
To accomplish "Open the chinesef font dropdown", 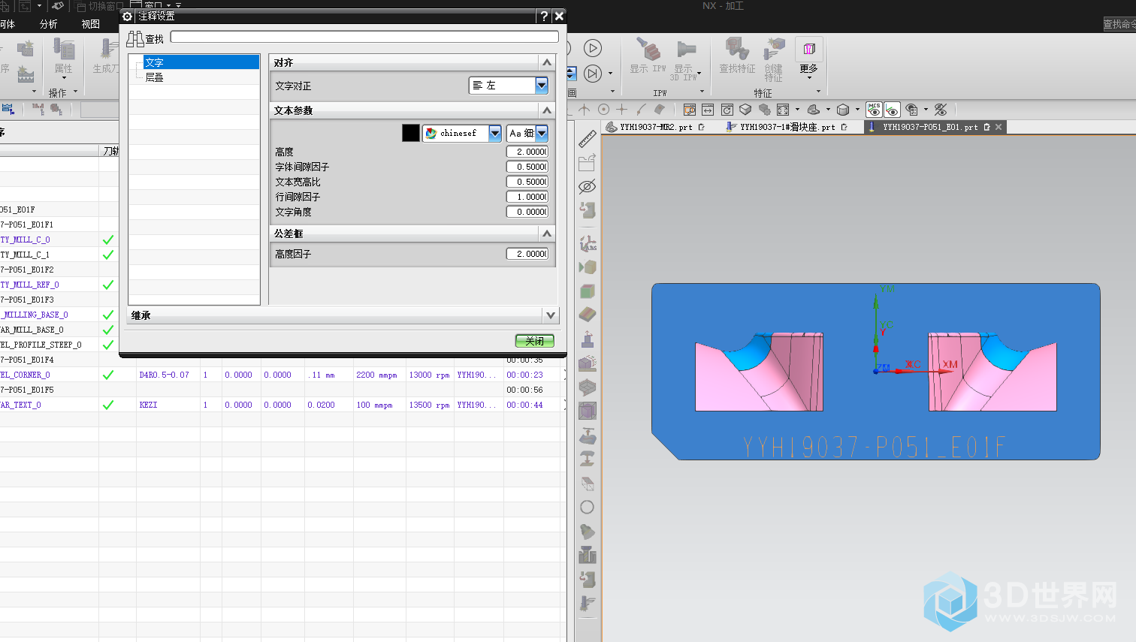I will (x=495, y=134).
